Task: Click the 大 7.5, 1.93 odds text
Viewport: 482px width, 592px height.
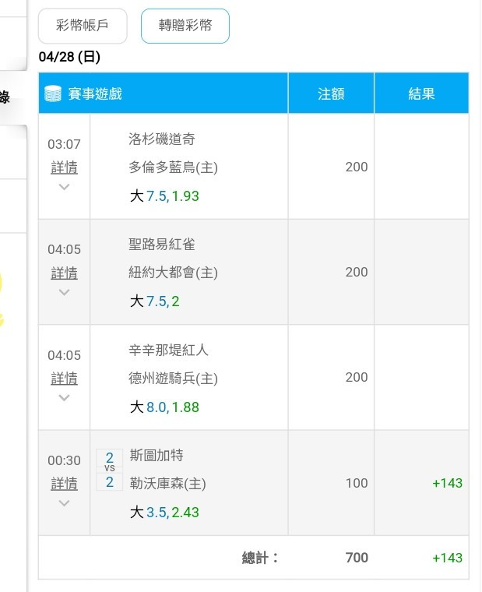Action: tap(164, 196)
